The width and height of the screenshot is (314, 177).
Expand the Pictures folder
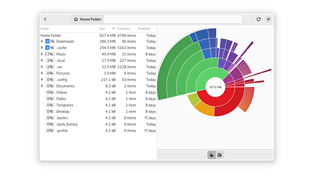tap(42, 73)
